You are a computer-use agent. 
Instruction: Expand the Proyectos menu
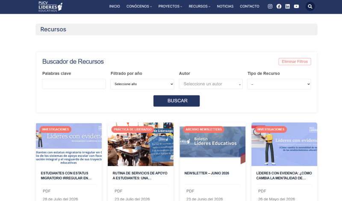pos(170,6)
